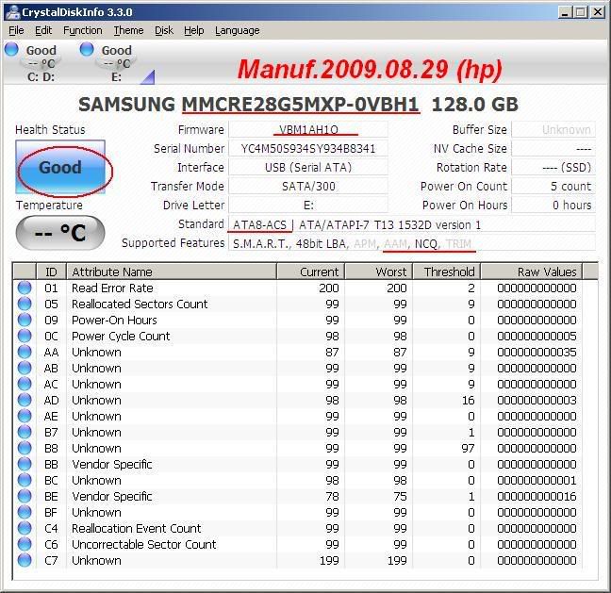Click the temperature display button

(60, 233)
